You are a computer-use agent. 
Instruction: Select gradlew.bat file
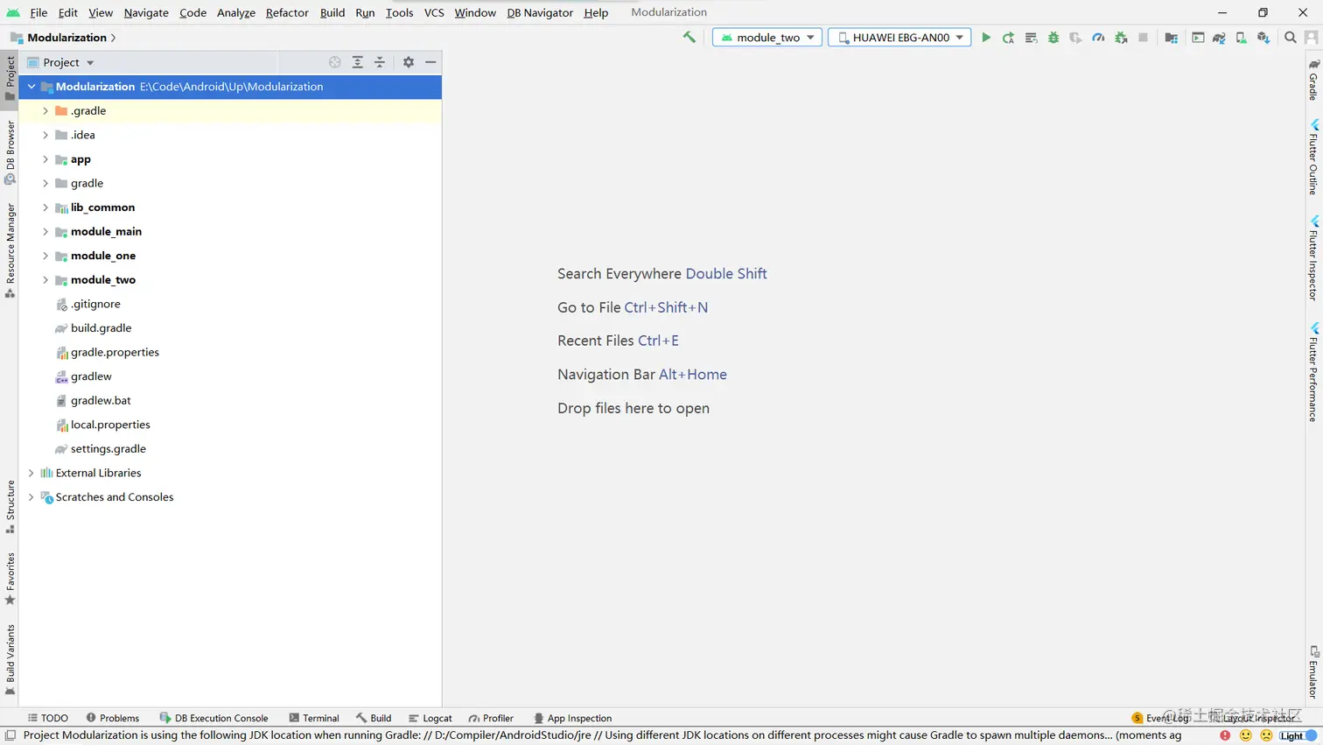[230, 400]
